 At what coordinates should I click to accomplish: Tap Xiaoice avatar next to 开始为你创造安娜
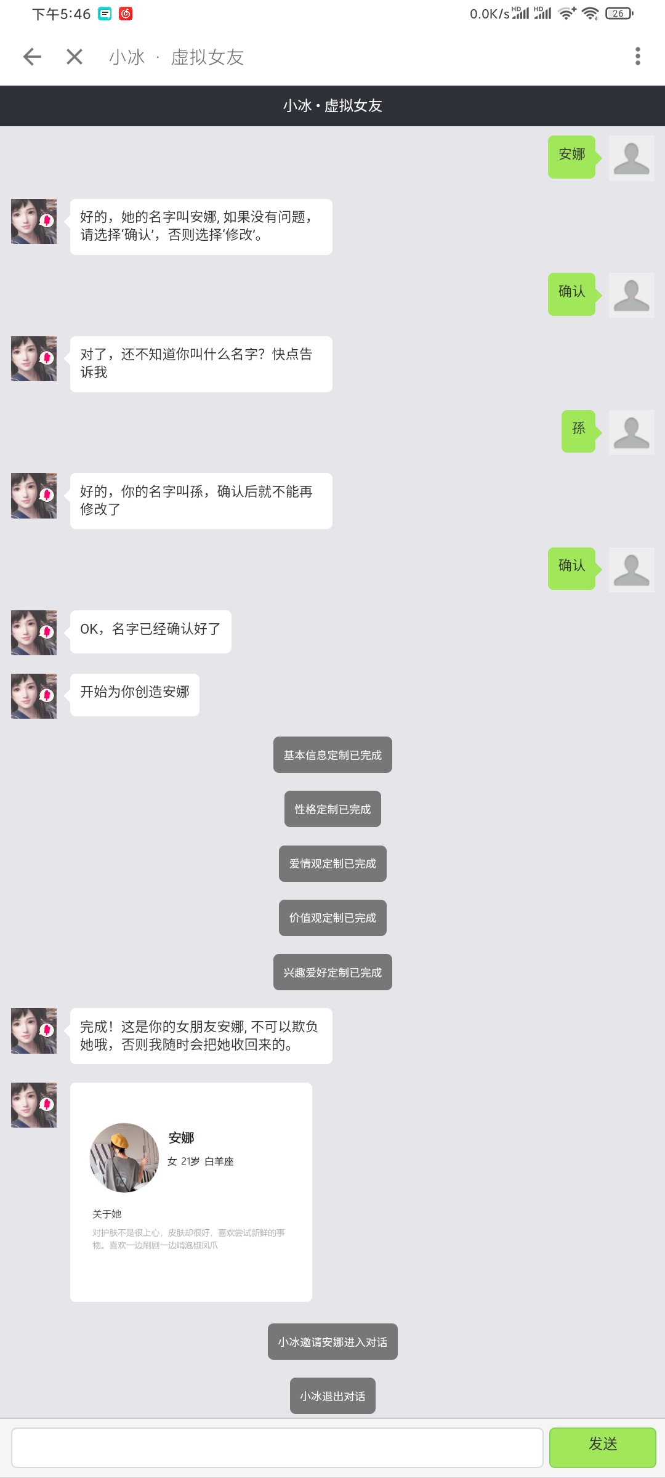pyautogui.click(x=34, y=696)
